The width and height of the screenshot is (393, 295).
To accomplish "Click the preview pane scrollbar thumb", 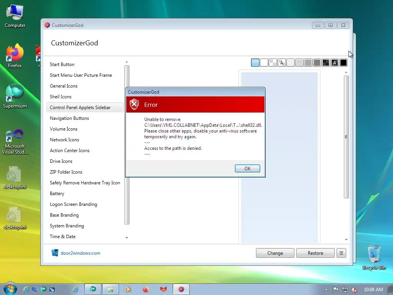I will pos(346,137).
